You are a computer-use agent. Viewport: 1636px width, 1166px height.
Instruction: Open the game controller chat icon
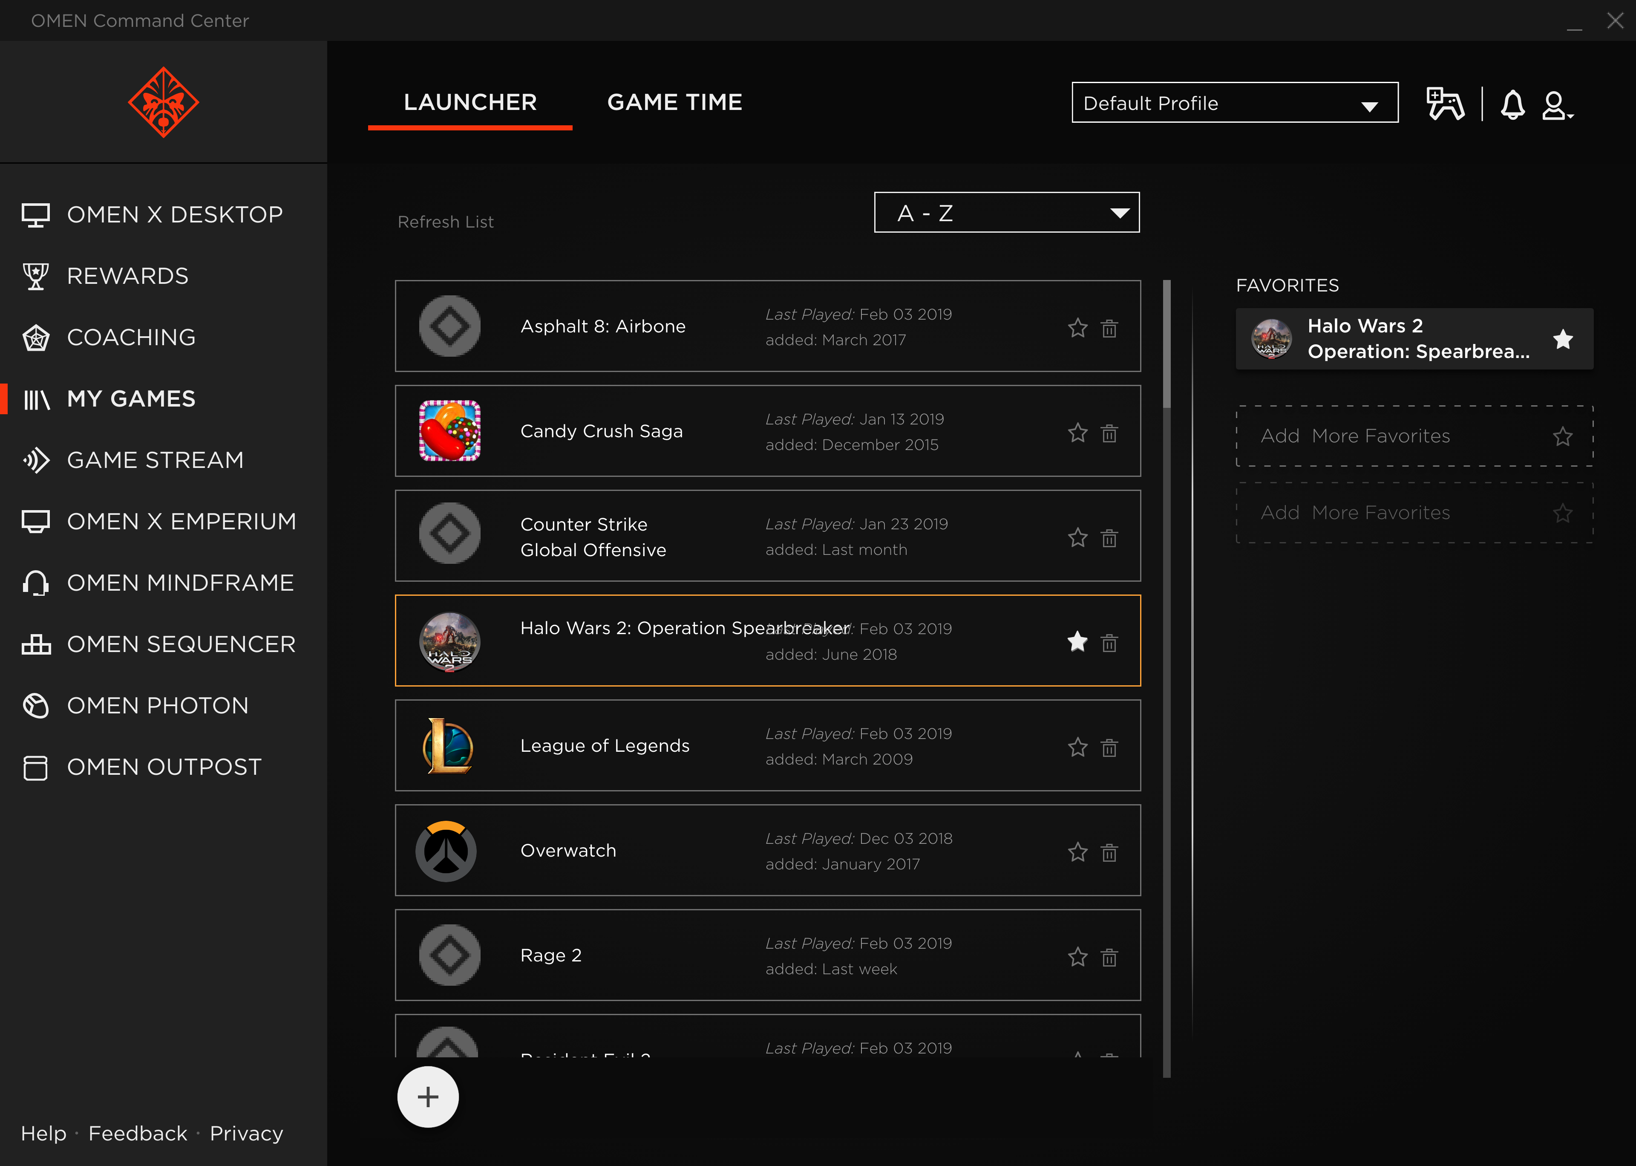[1444, 104]
